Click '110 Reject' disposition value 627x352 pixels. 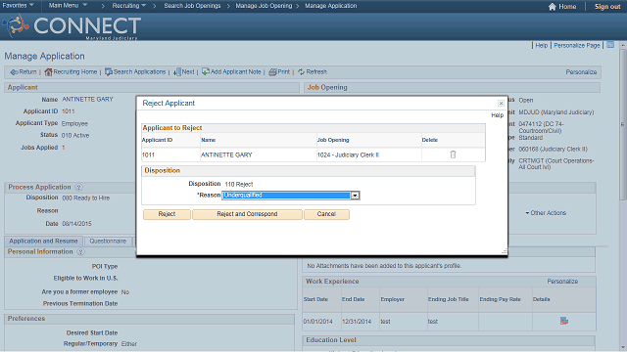click(x=239, y=185)
